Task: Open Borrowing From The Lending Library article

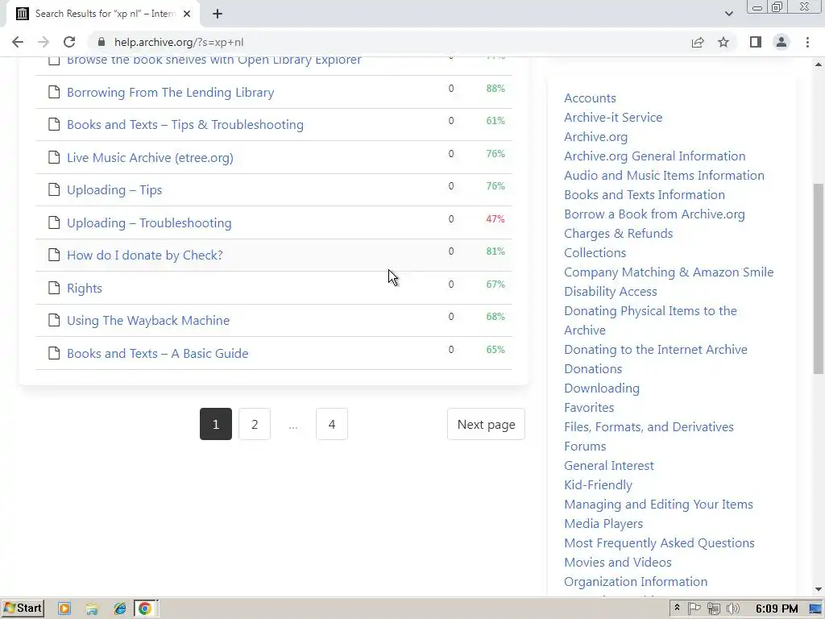Action: 171,92
